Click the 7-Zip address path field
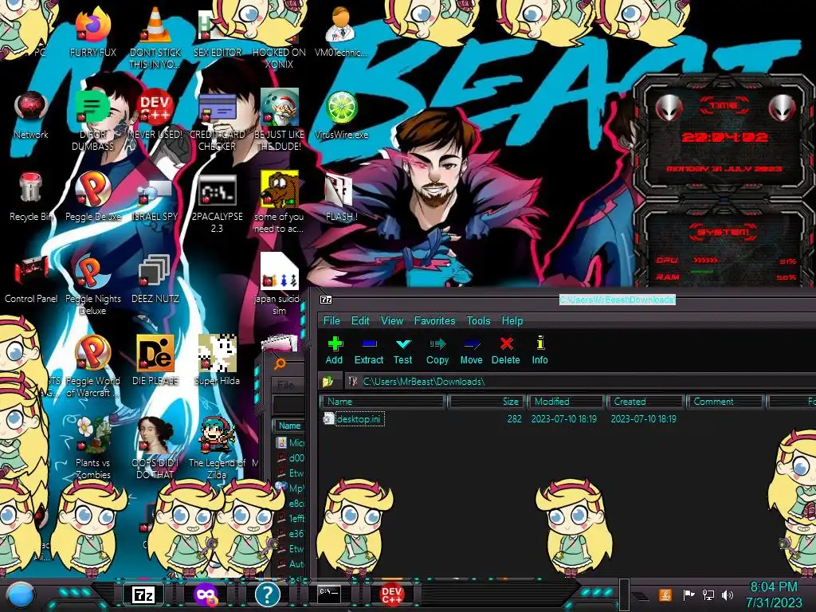The width and height of the screenshot is (816, 612). tap(580, 382)
